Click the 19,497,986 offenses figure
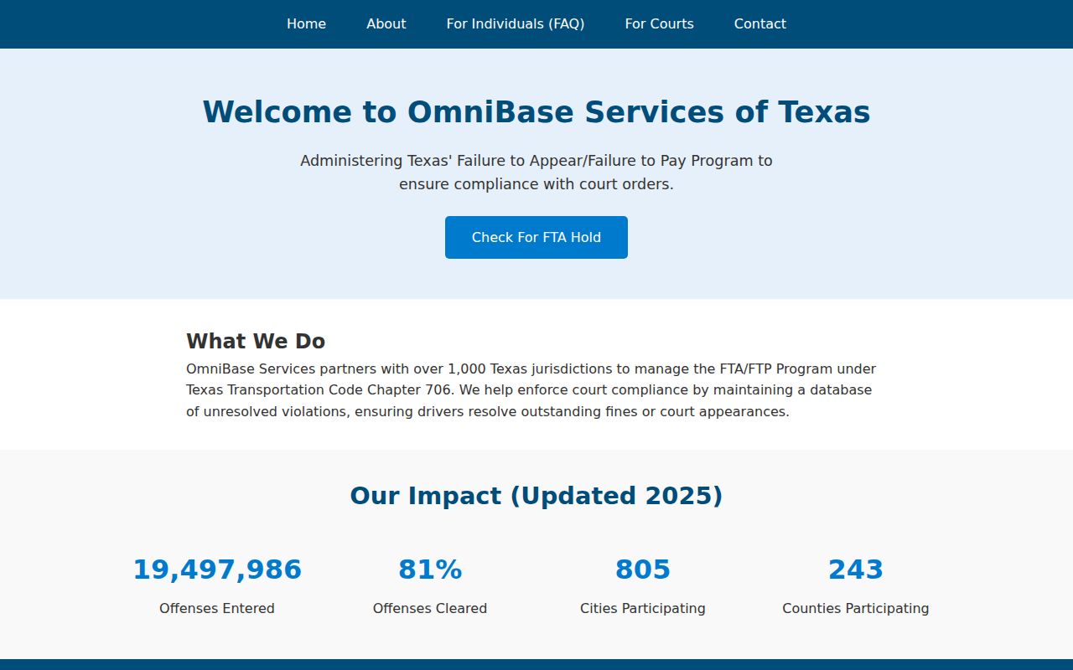This screenshot has height=670, width=1073. [217, 569]
